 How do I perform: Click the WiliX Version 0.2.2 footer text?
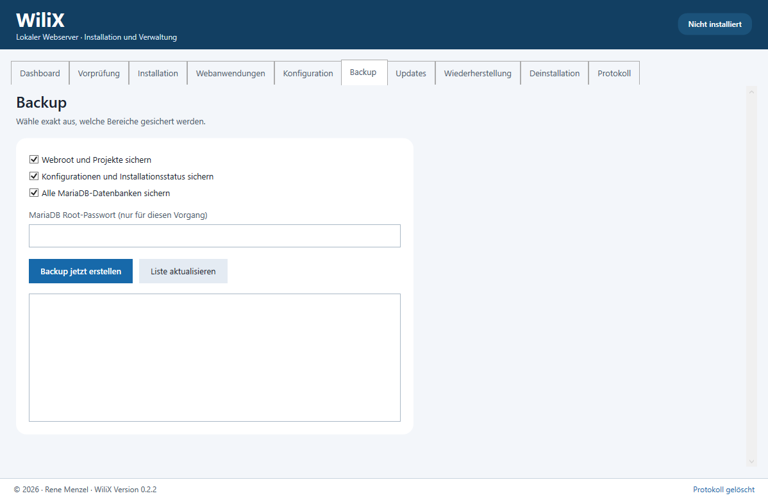pos(126,490)
